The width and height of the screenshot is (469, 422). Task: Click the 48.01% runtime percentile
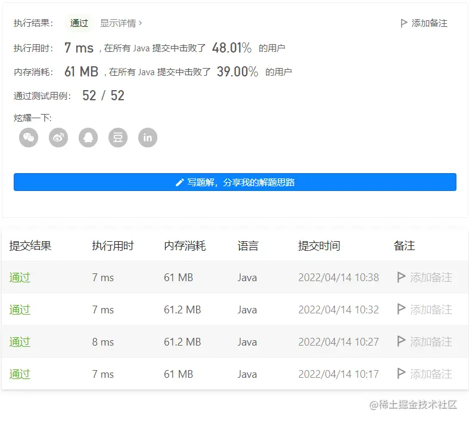tap(232, 48)
